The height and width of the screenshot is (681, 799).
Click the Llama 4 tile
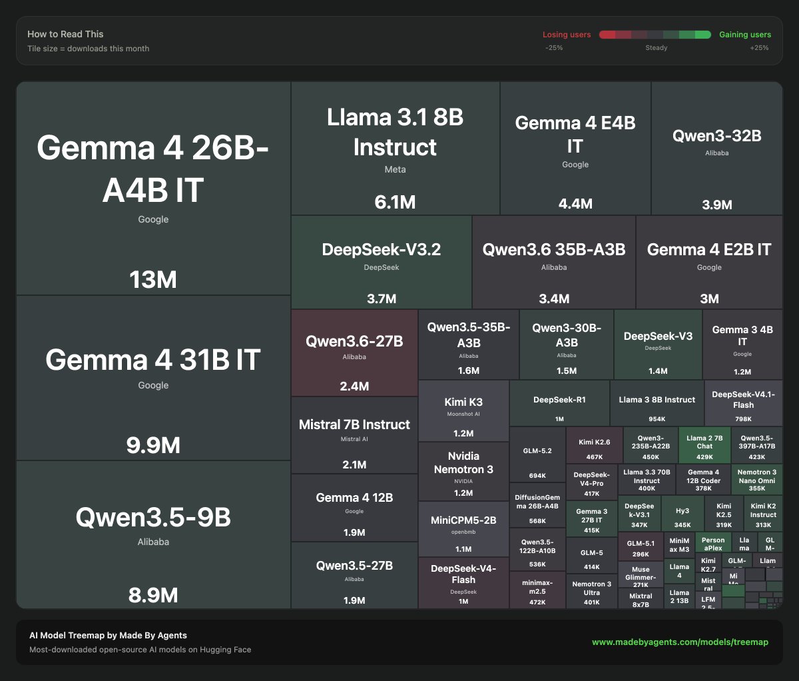click(x=679, y=571)
